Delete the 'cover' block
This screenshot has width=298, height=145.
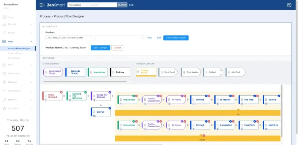tap(204, 136)
